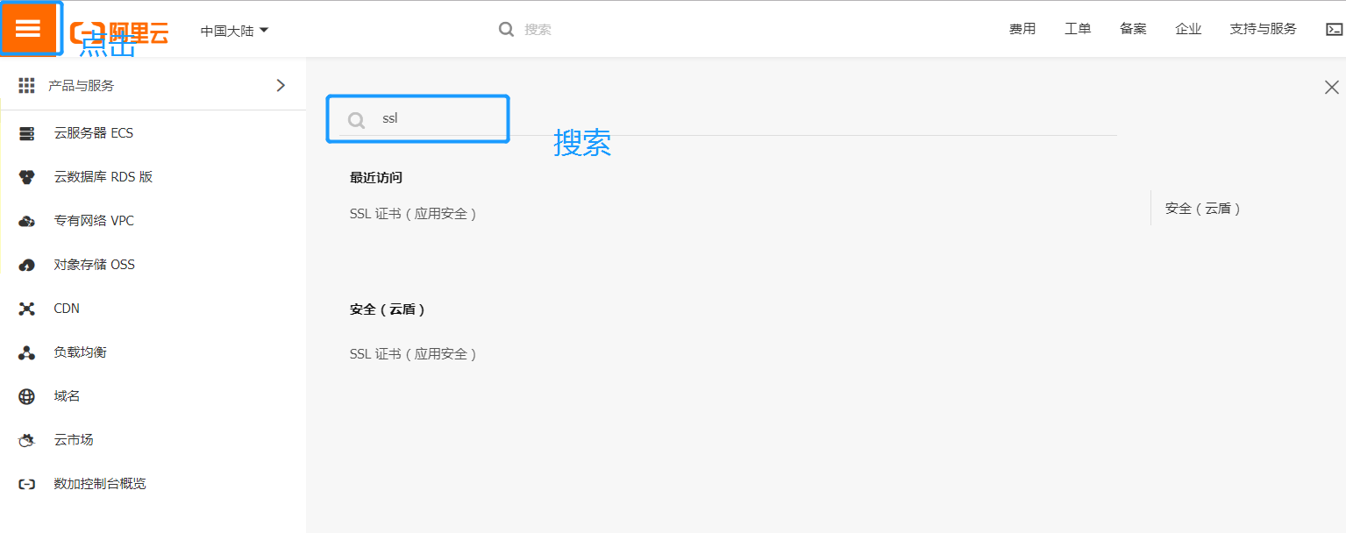Open the 费用 menu
The image size is (1346, 533).
pyautogui.click(x=1022, y=29)
